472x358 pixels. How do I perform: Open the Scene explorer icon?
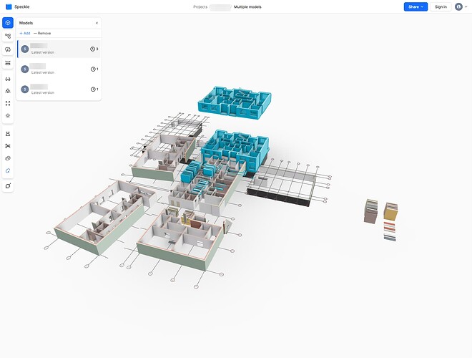coord(8,36)
